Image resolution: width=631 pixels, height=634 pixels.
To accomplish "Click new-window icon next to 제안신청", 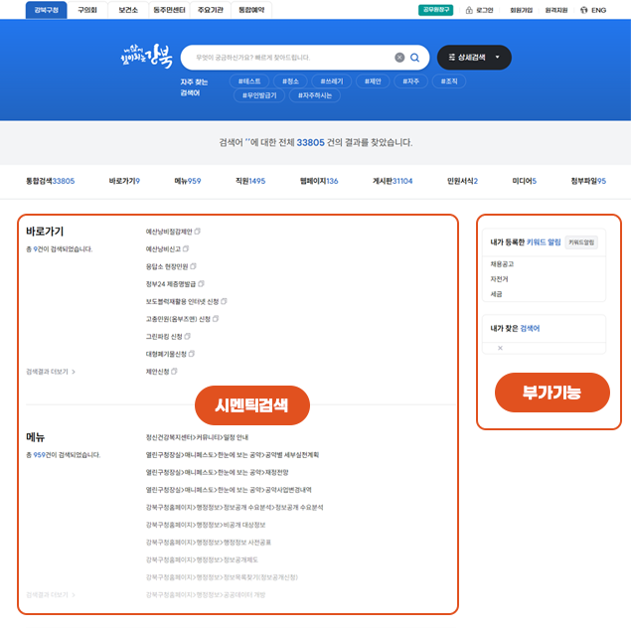I will point(175,371).
